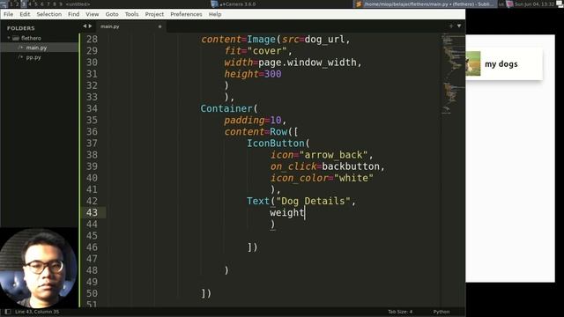Screen dimensions: 564x317
Task: Click the unsaved dot on main.py tab
Action: pyautogui.click(x=160, y=26)
